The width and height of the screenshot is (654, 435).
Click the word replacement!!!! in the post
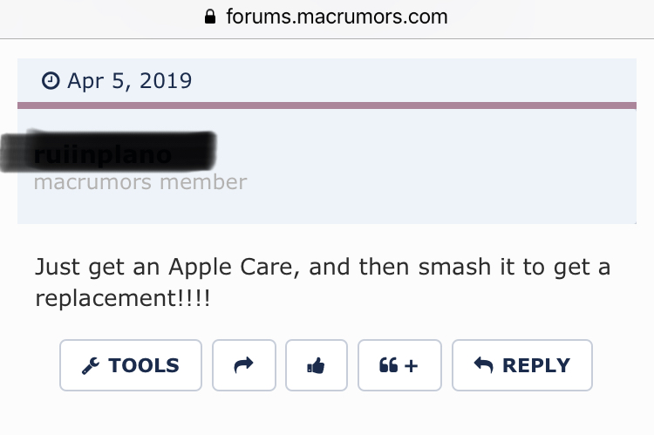[x=123, y=298]
